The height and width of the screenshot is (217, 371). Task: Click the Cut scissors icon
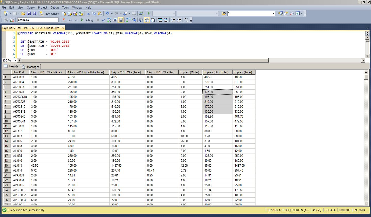88,13
